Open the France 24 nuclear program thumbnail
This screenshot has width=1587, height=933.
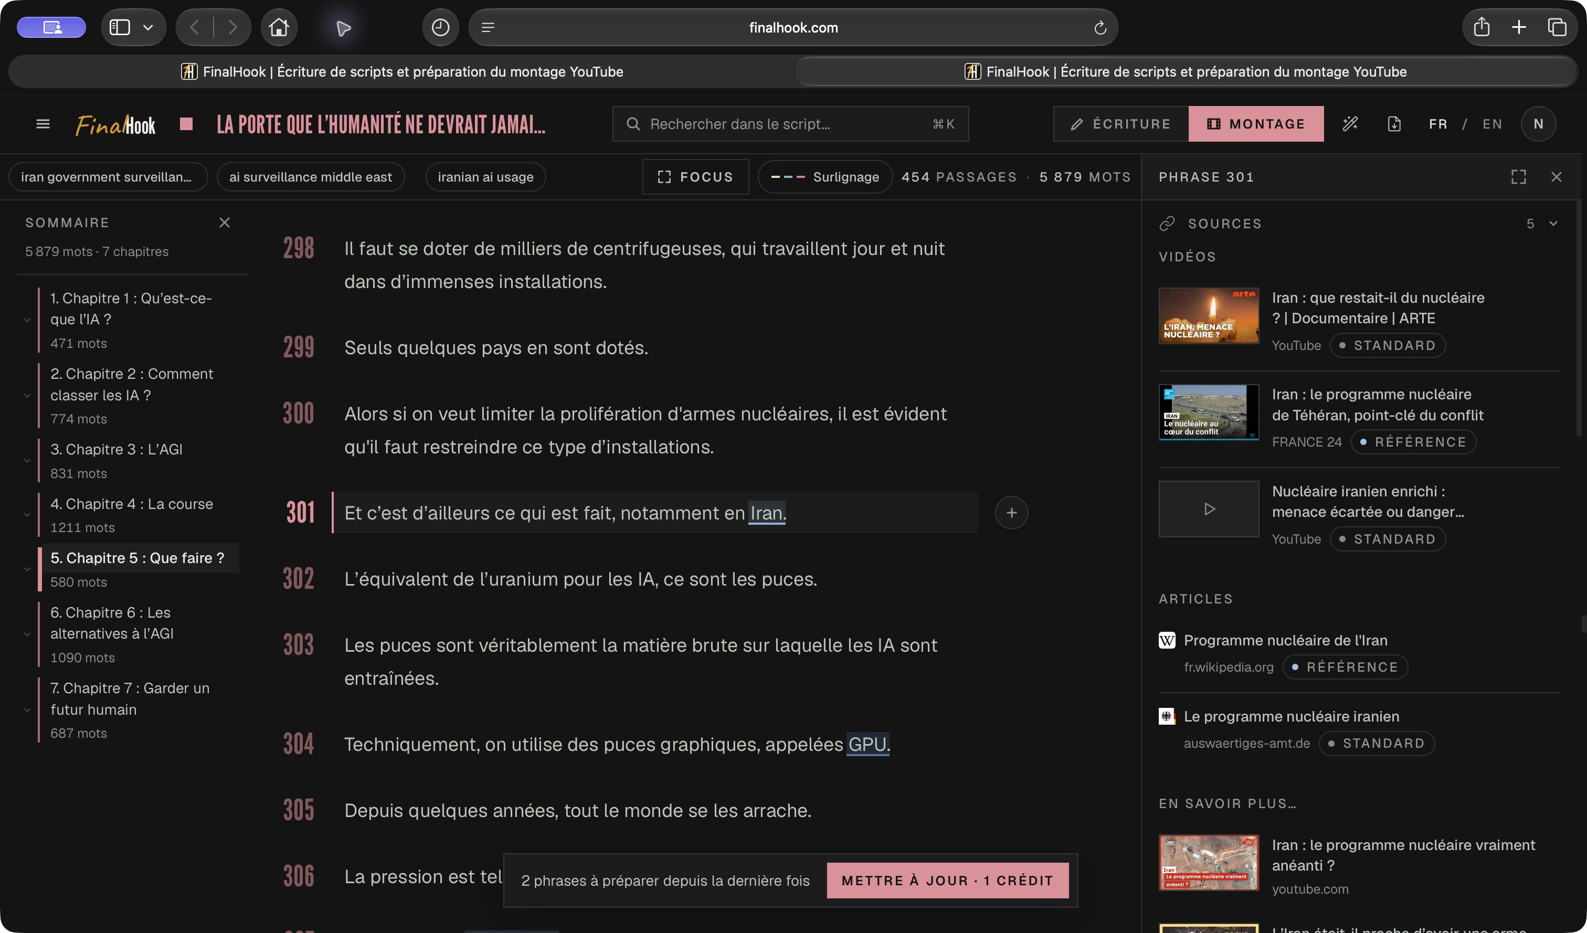1209,412
